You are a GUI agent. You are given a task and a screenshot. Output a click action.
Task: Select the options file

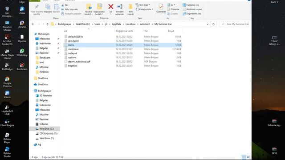(x=72, y=57)
